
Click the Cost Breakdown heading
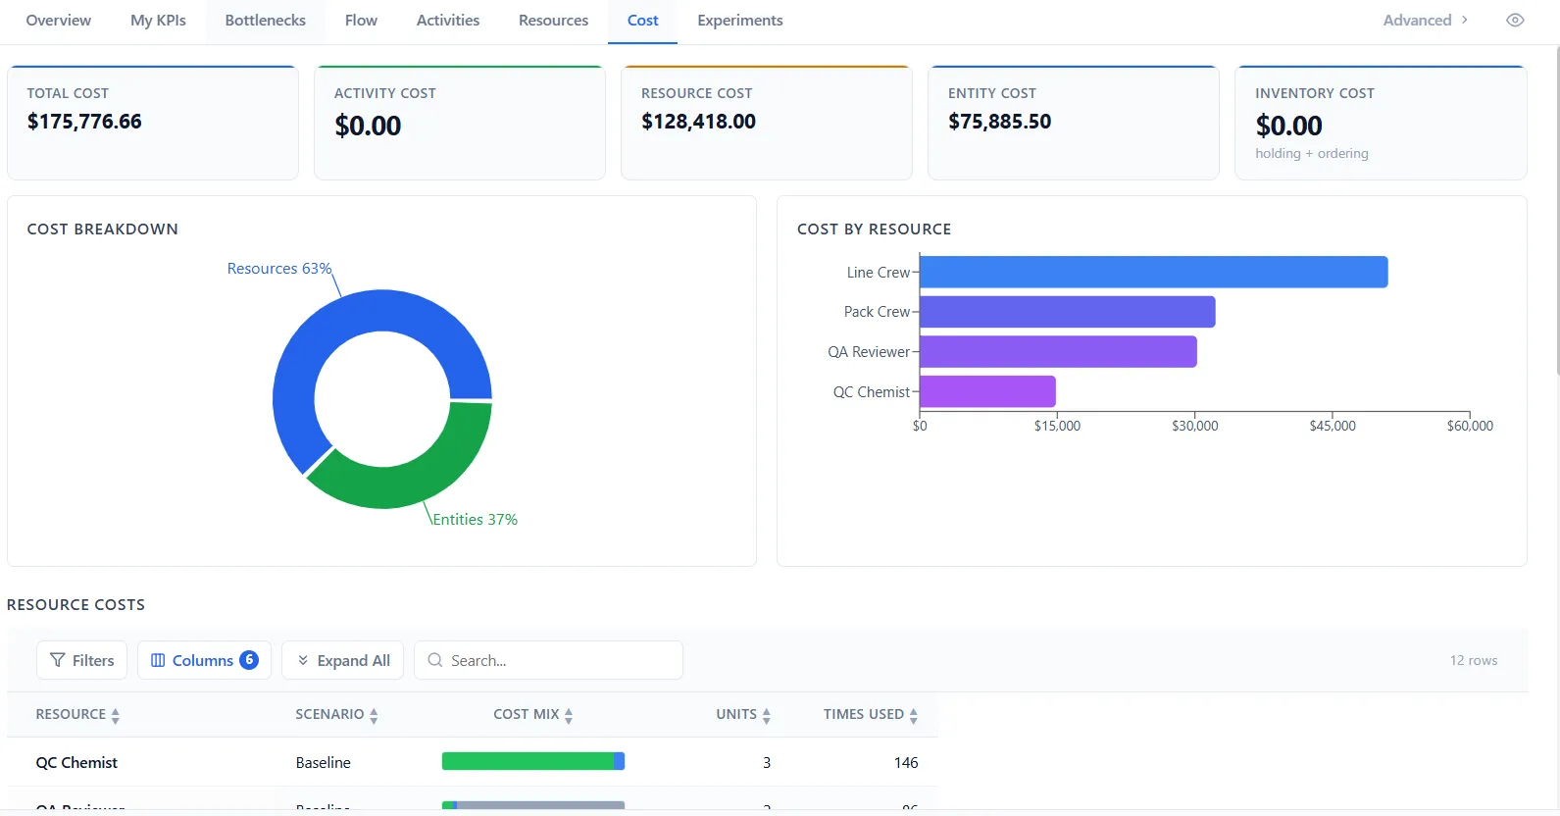[x=103, y=229]
